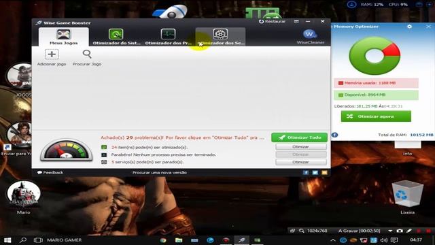Click Procurar uma nova versão link
Image resolution: width=435 pixels, height=245 pixels.
point(160,172)
